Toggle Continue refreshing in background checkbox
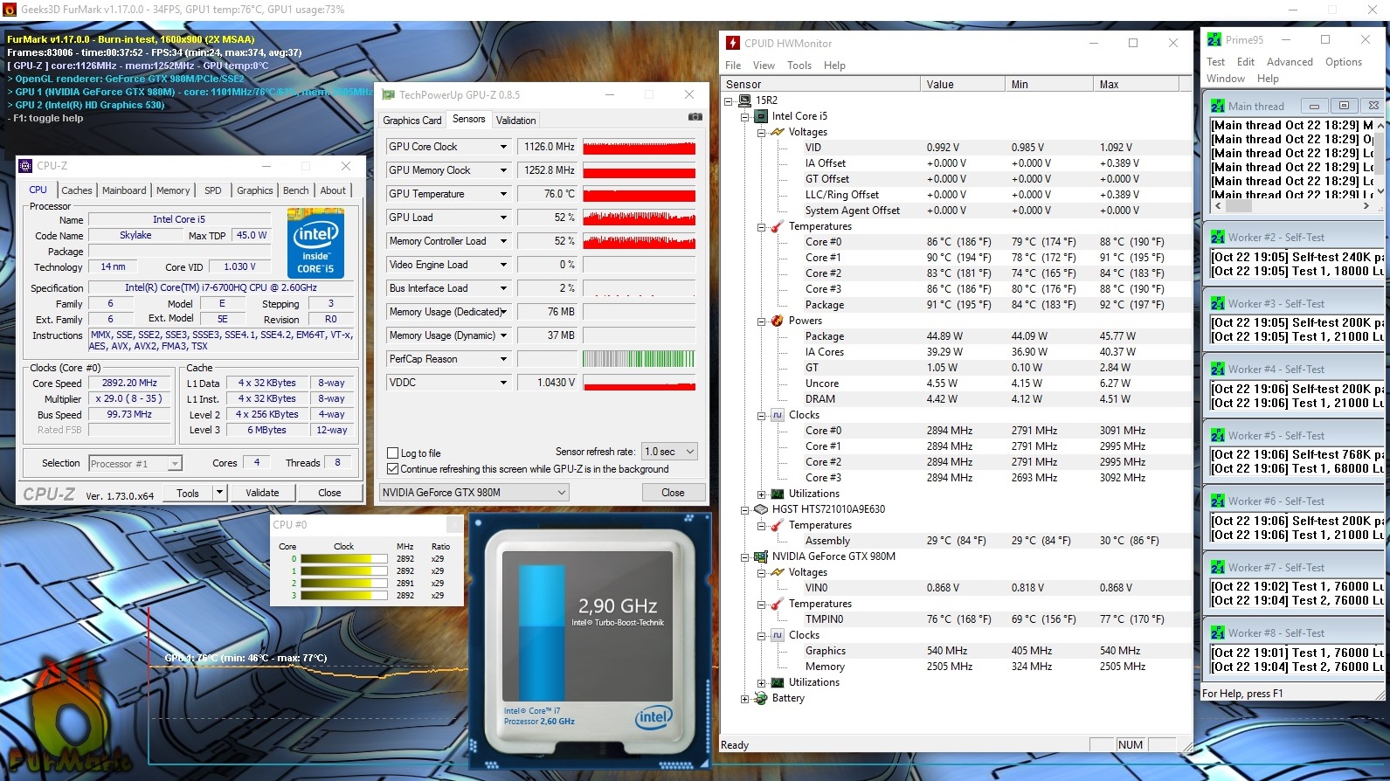Image resolution: width=1390 pixels, height=781 pixels. point(393,469)
